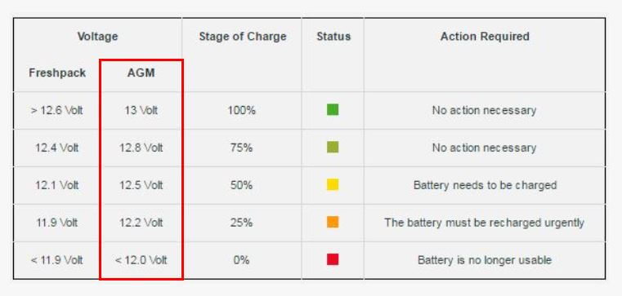Select the Voltage column header

[97, 37]
